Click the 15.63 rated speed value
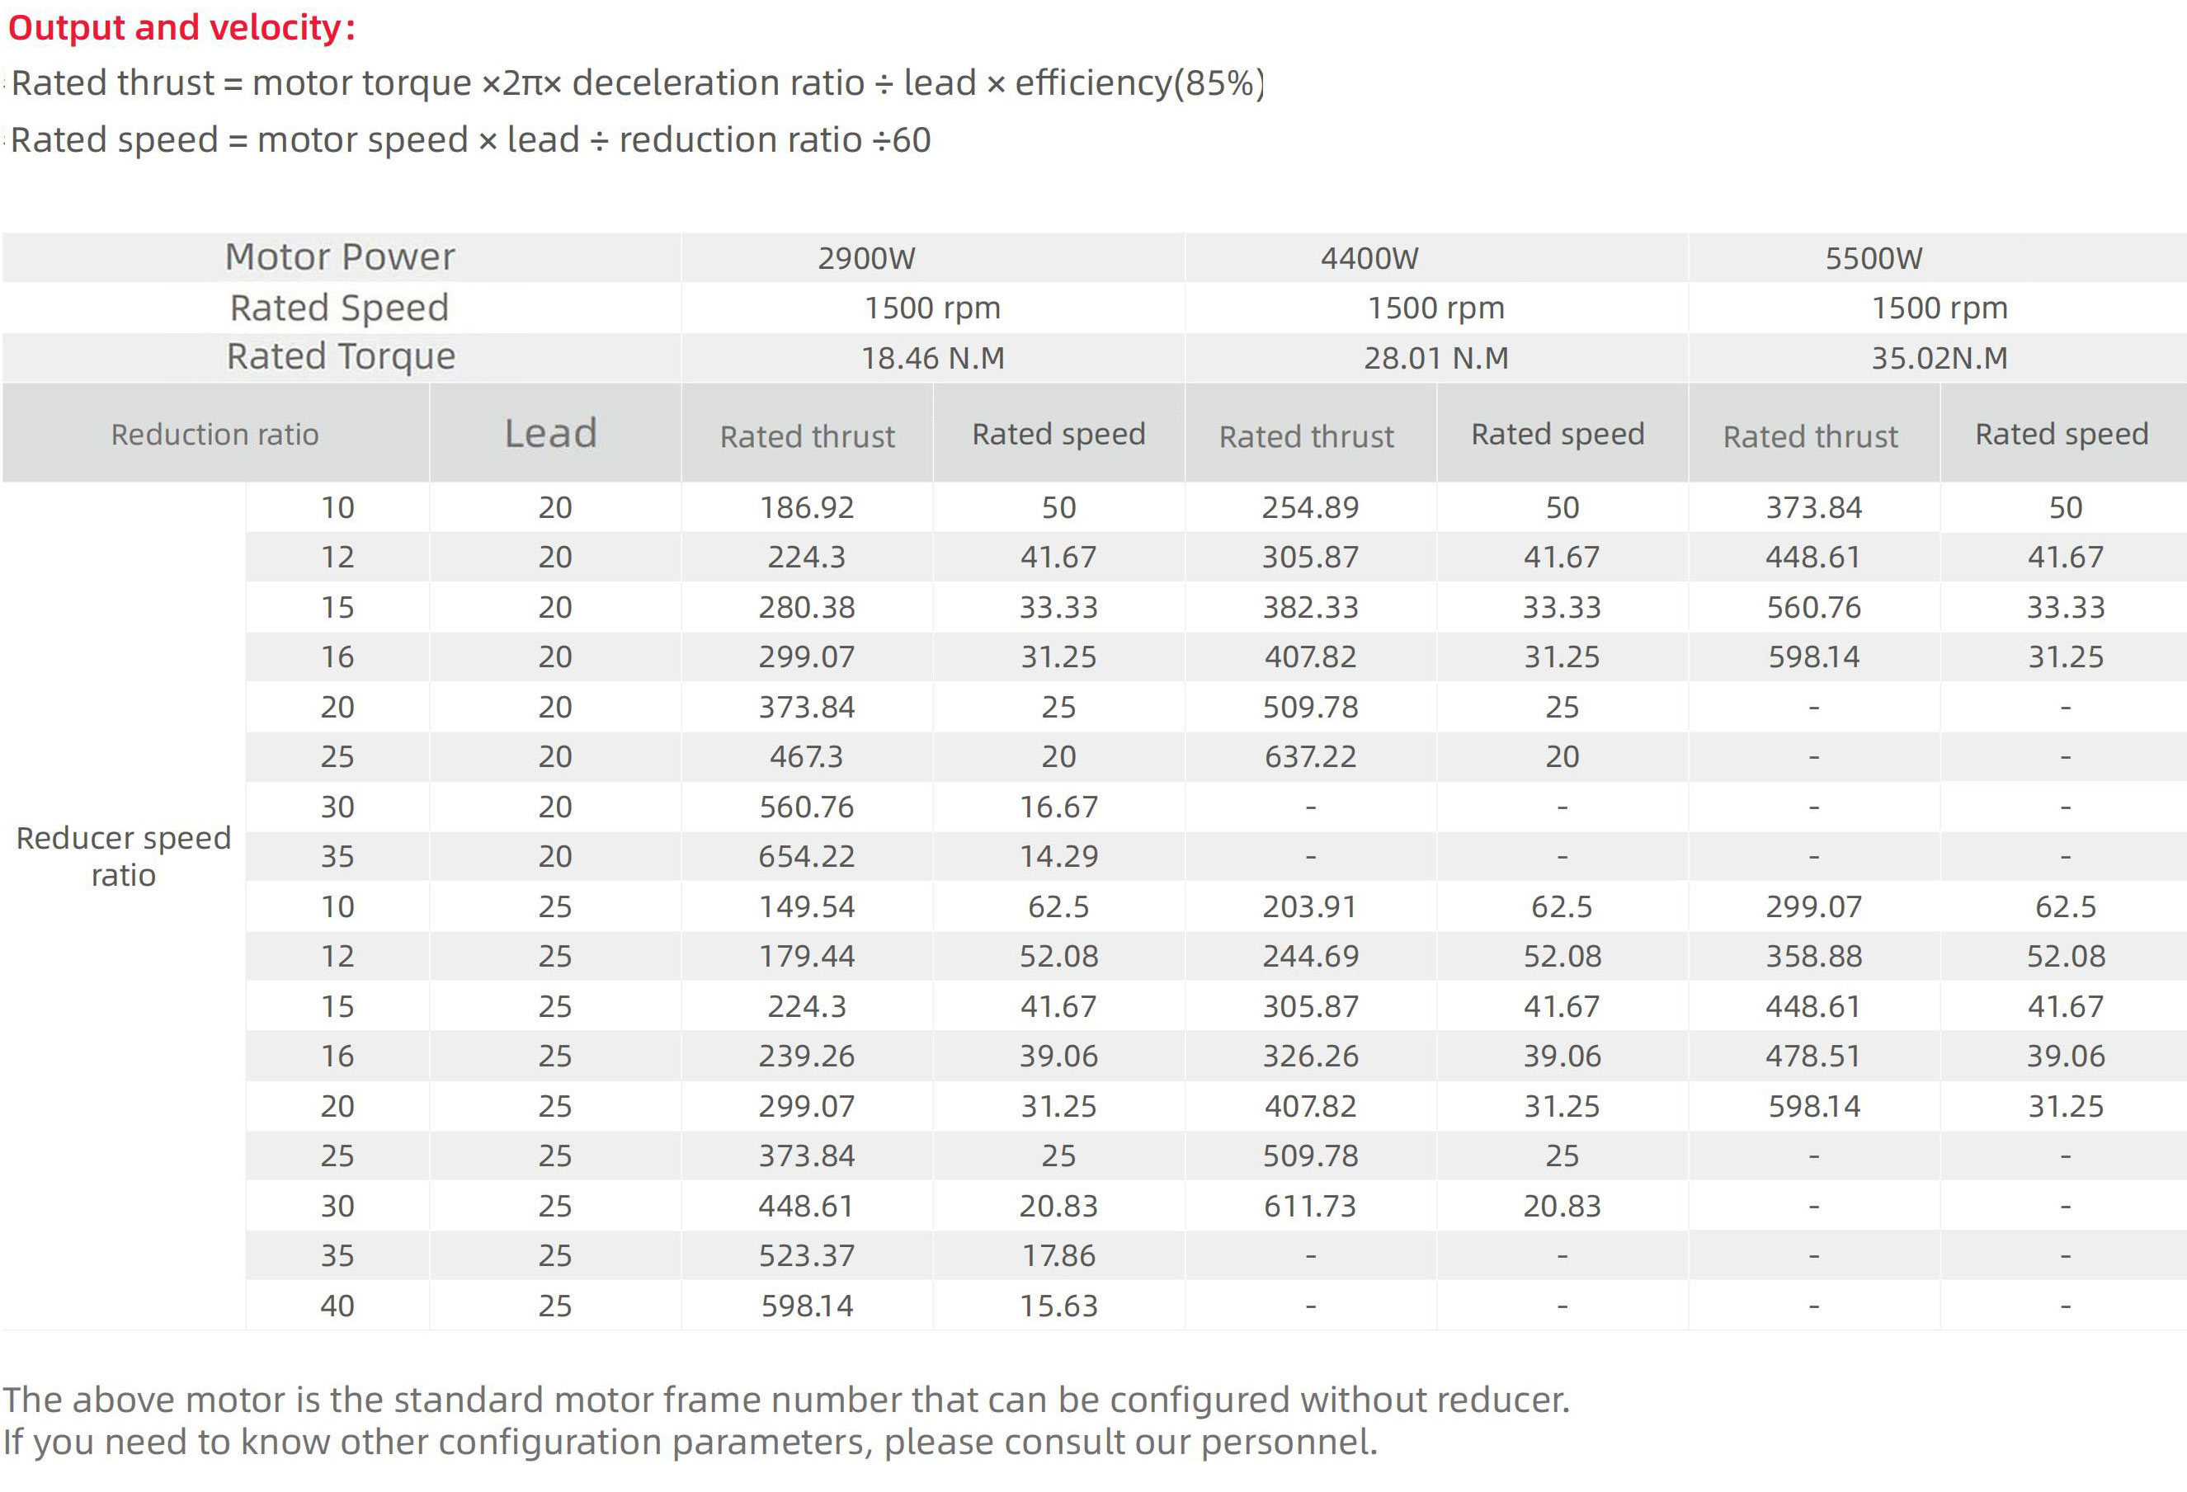Screen dimensions: 2187x1492 point(1058,1306)
